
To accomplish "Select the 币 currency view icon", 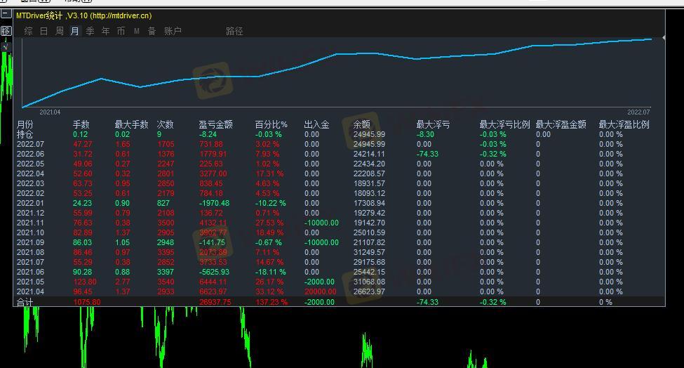I will tap(121, 31).
